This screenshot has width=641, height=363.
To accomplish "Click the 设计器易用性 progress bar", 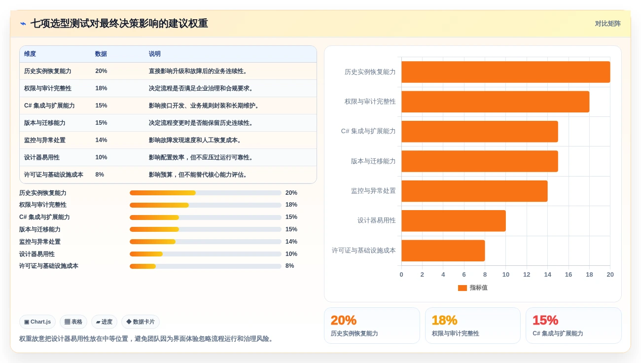I will (206, 254).
